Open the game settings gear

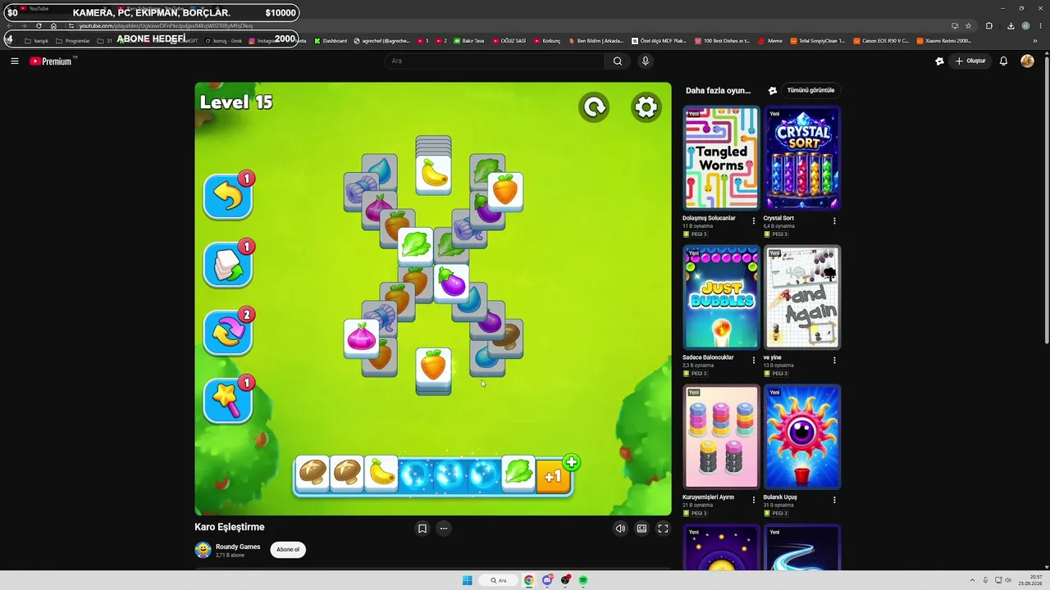pos(646,107)
